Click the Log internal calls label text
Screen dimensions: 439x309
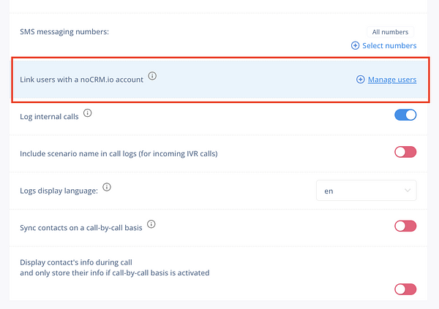[49, 117]
